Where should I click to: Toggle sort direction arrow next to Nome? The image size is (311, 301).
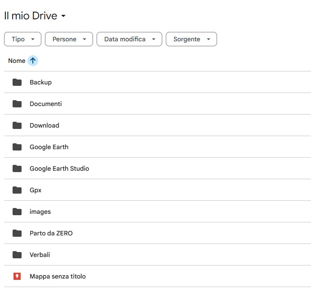pyautogui.click(x=33, y=61)
